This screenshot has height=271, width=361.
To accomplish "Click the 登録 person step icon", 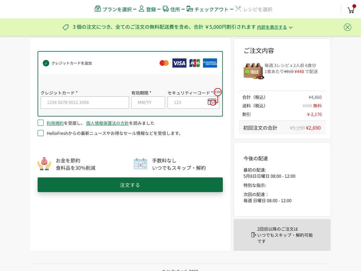I will [x=141, y=9].
